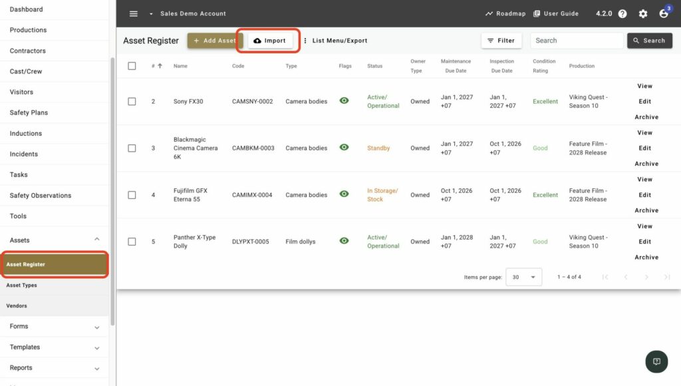Sort by the # column arrow
The width and height of the screenshot is (681, 386).
pyautogui.click(x=160, y=66)
